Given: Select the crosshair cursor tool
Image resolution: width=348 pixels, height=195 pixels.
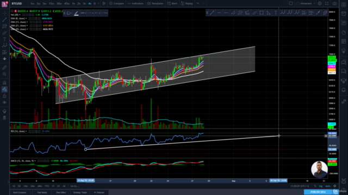Looking at the screenshot, I should [x=4, y=13].
